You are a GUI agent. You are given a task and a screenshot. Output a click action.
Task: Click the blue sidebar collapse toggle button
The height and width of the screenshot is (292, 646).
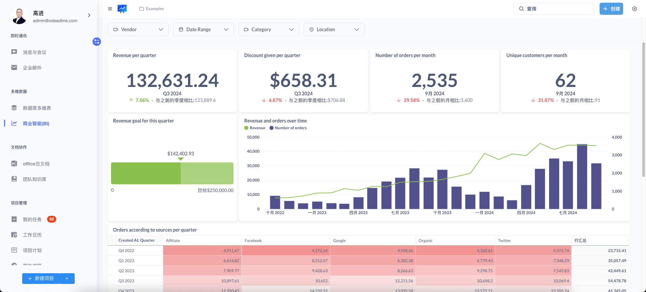click(x=97, y=42)
